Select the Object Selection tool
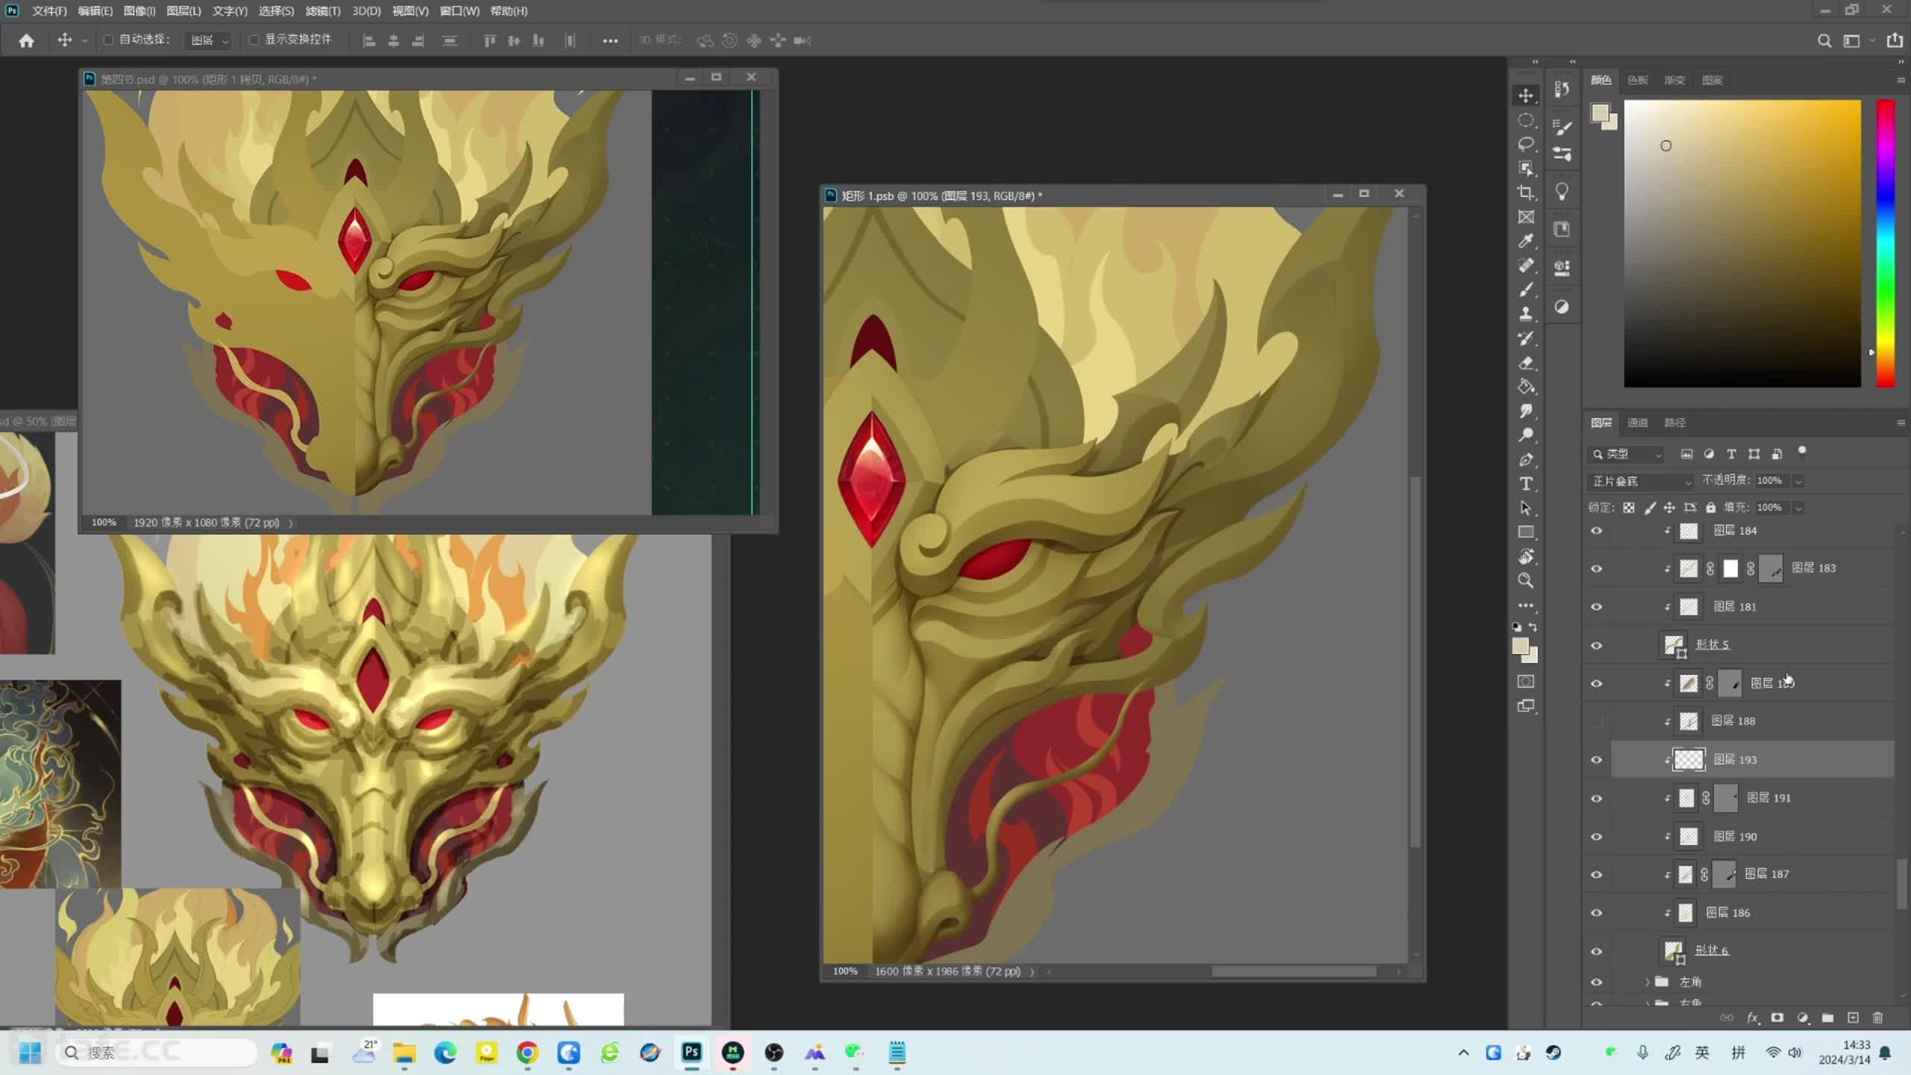The height and width of the screenshot is (1075, 1911). 1526,169
